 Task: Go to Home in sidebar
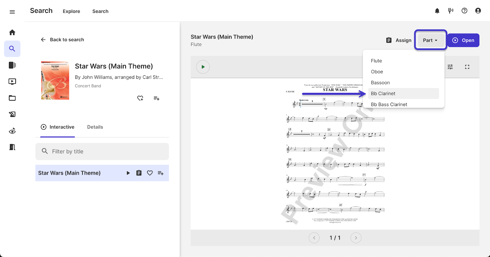[x=12, y=32]
